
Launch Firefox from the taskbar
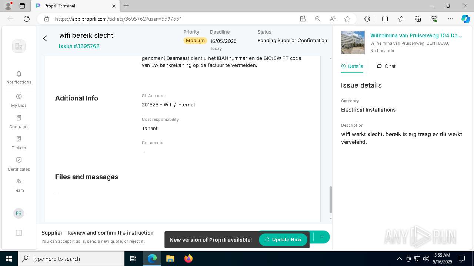pos(188,259)
